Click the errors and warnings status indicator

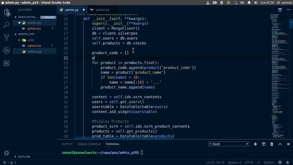[9, 162]
